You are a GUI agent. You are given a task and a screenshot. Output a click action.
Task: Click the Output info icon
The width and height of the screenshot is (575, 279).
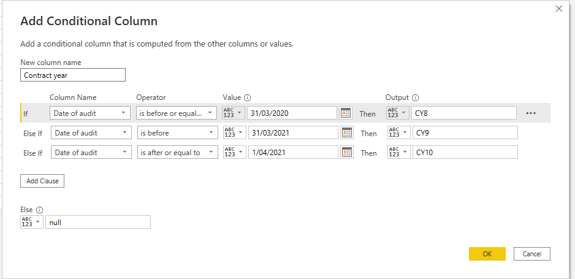tap(416, 97)
